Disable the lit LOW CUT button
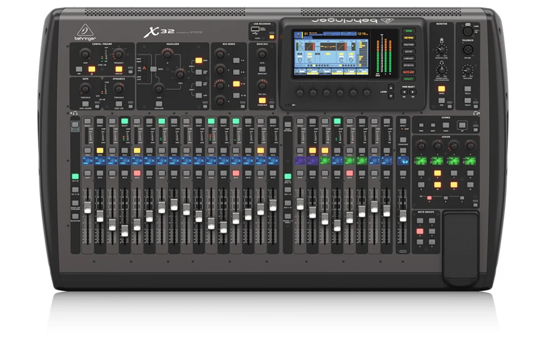 click(119, 69)
